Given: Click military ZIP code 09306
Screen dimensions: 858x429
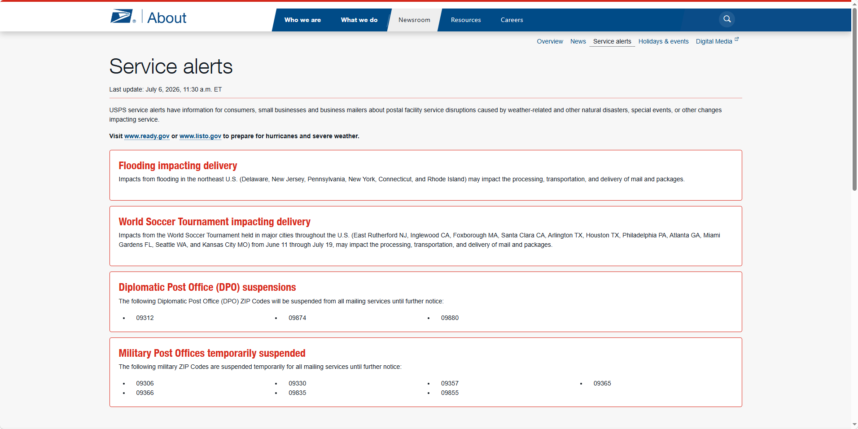Looking at the screenshot, I should click(145, 383).
